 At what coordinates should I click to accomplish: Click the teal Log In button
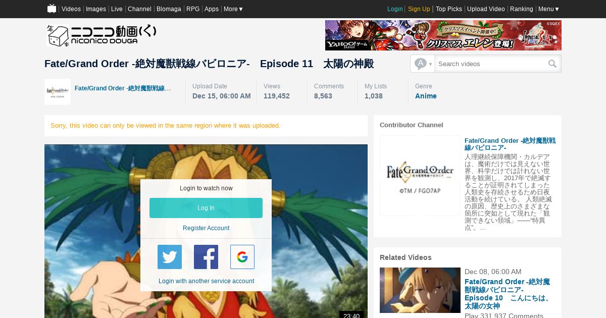206,208
